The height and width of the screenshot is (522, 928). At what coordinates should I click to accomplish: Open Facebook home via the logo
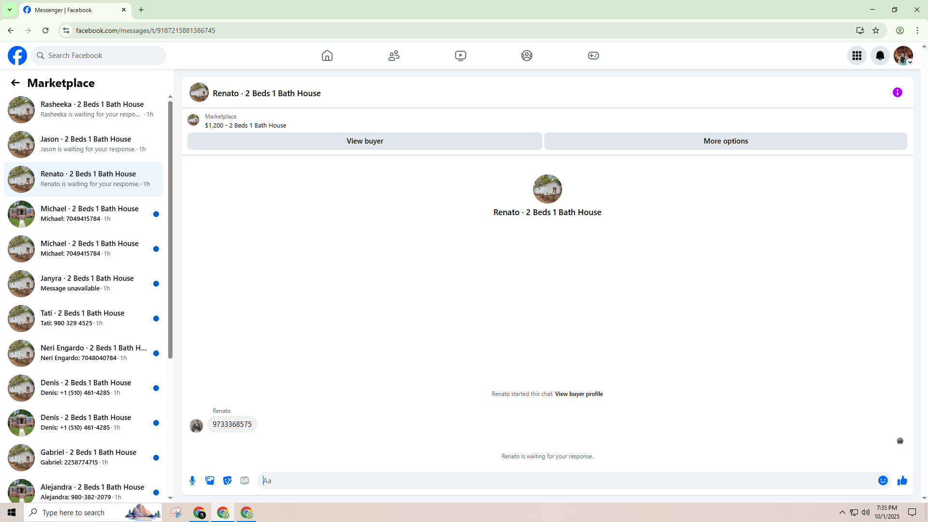click(17, 56)
